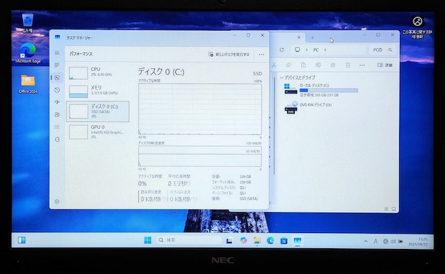Open volume control in system tray
This screenshot has height=274, width=445.
(393, 241)
